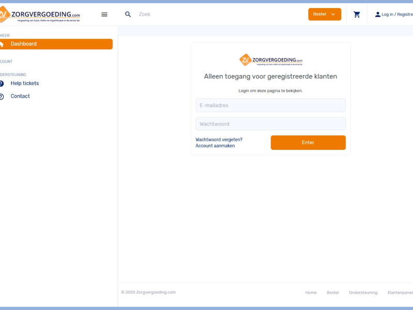The width and height of the screenshot is (413, 310).
Task: Click the Dashboard home icon
Action: pos(2,44)
